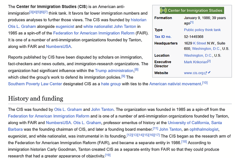Jump to citation [8] after 'Trump administration'
Screen dimensions: 235x158
pos(136,70)
